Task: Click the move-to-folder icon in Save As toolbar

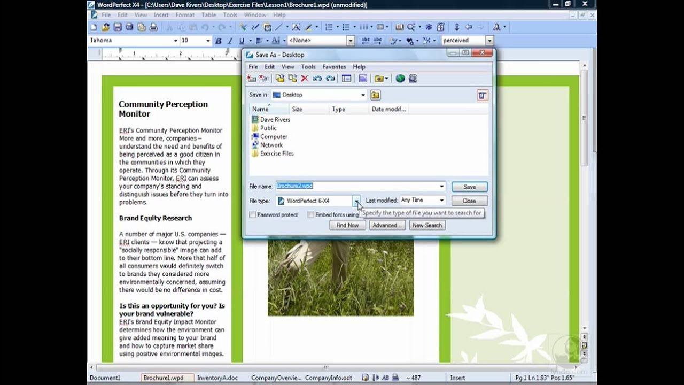Action: pyautogui.click(x=292, y=79)
